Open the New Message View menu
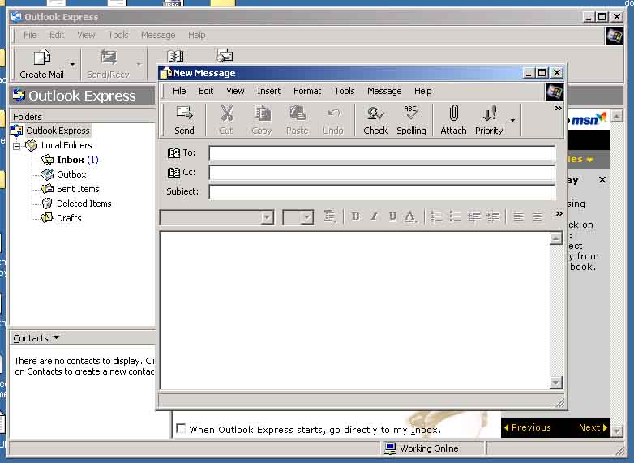The height and width of the screenshot is (463, 634). tap(235, 91)
